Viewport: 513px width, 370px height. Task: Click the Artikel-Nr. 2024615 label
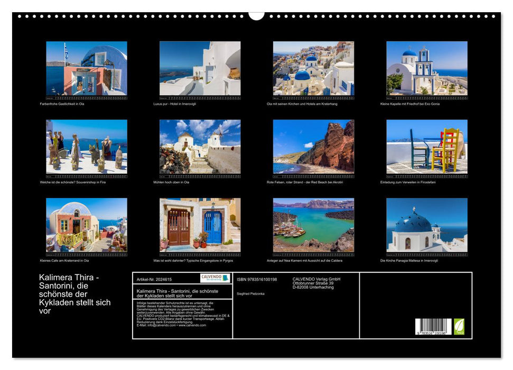(153, 276)
